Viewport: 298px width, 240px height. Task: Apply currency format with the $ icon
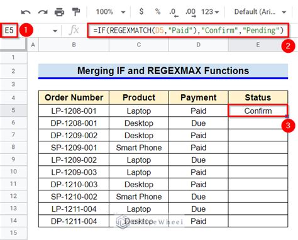tap(141, 11)
